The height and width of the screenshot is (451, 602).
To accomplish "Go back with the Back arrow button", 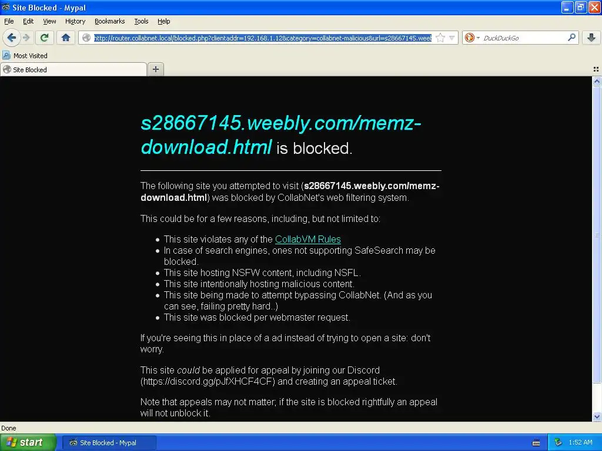I will click(12, 38).
